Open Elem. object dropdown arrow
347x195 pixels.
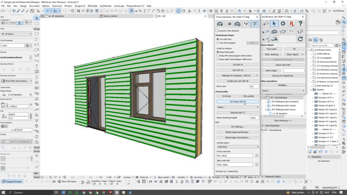coord(303,54)
